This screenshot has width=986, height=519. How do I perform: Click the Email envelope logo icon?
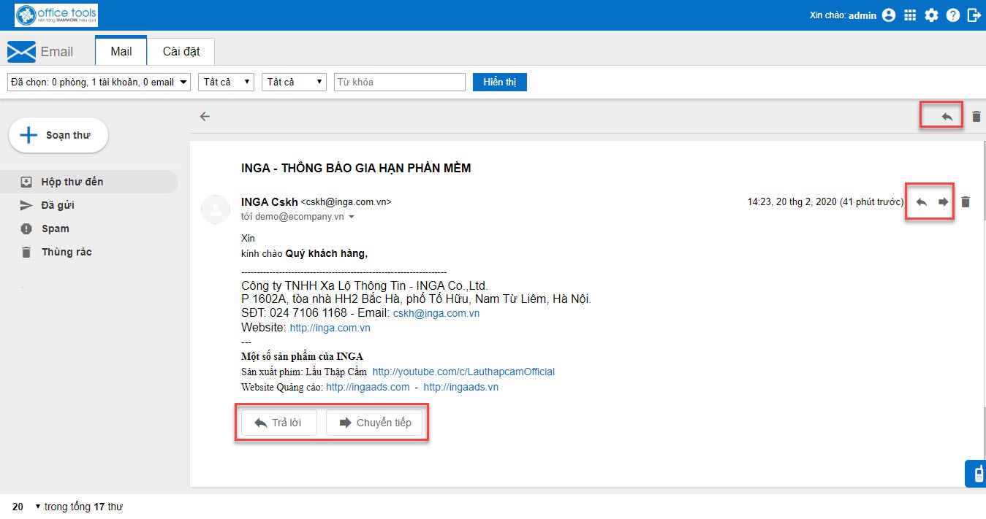click(x=21, y=52)
